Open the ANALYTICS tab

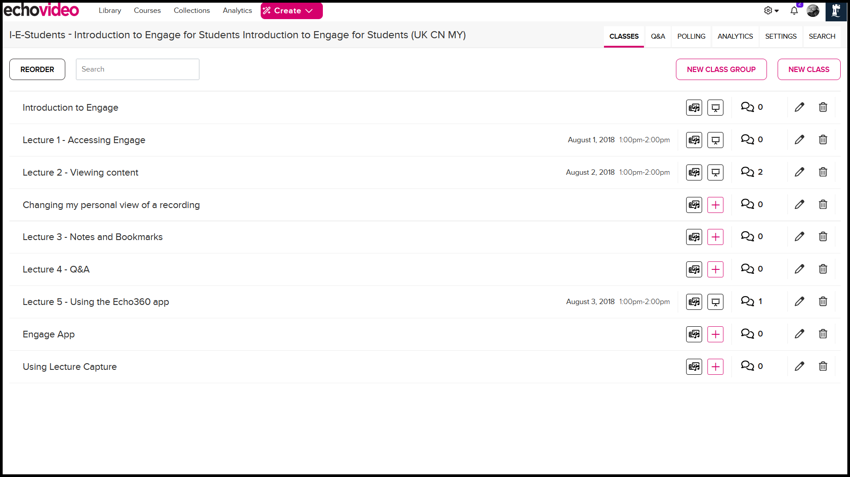(x=735, y=36)
